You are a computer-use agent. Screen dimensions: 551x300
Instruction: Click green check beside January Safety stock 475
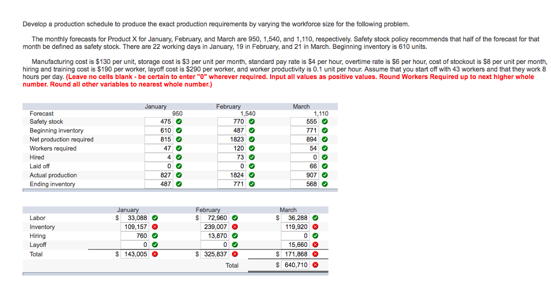coord(179,122)
